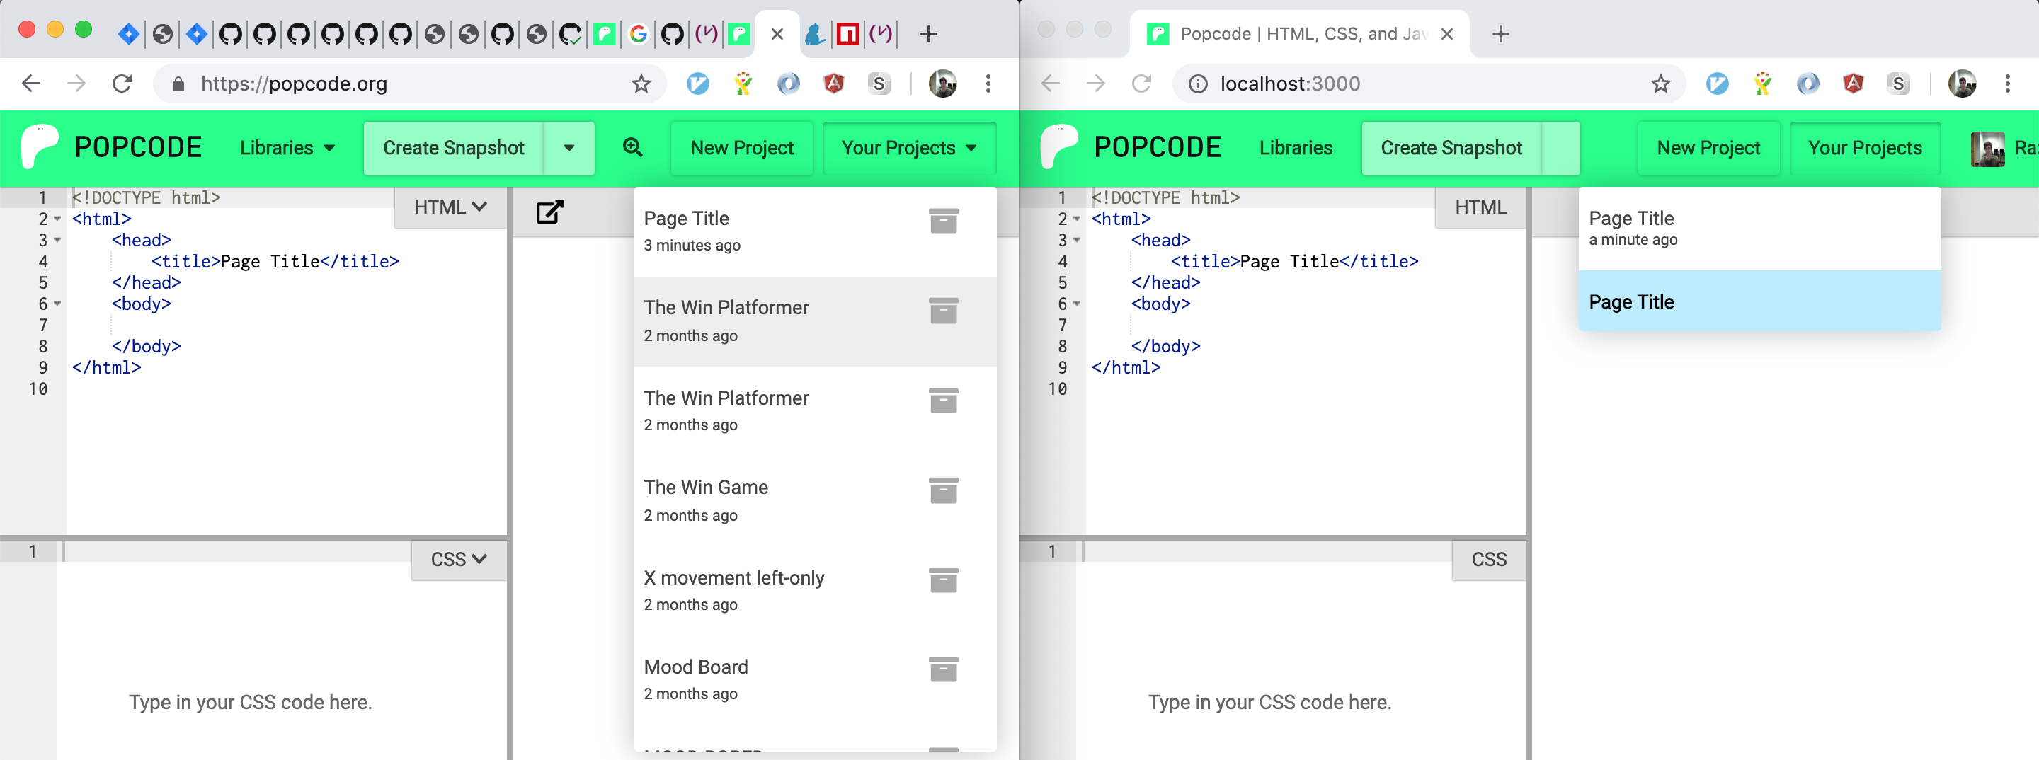This screenshot has height=760, width=2039.
Task: Switch to the blue cat icon tab
Action: [x=814, y=34]
